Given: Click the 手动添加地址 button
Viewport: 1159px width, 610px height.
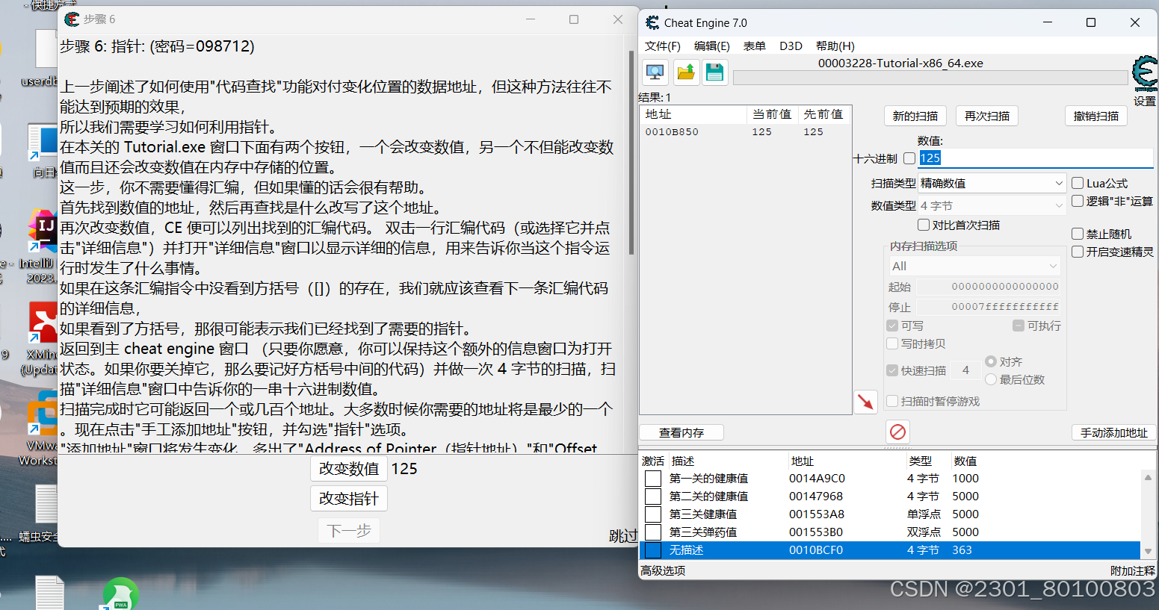Looking at the screenshot, I should pyautogui.click(x=1114, y=432).
